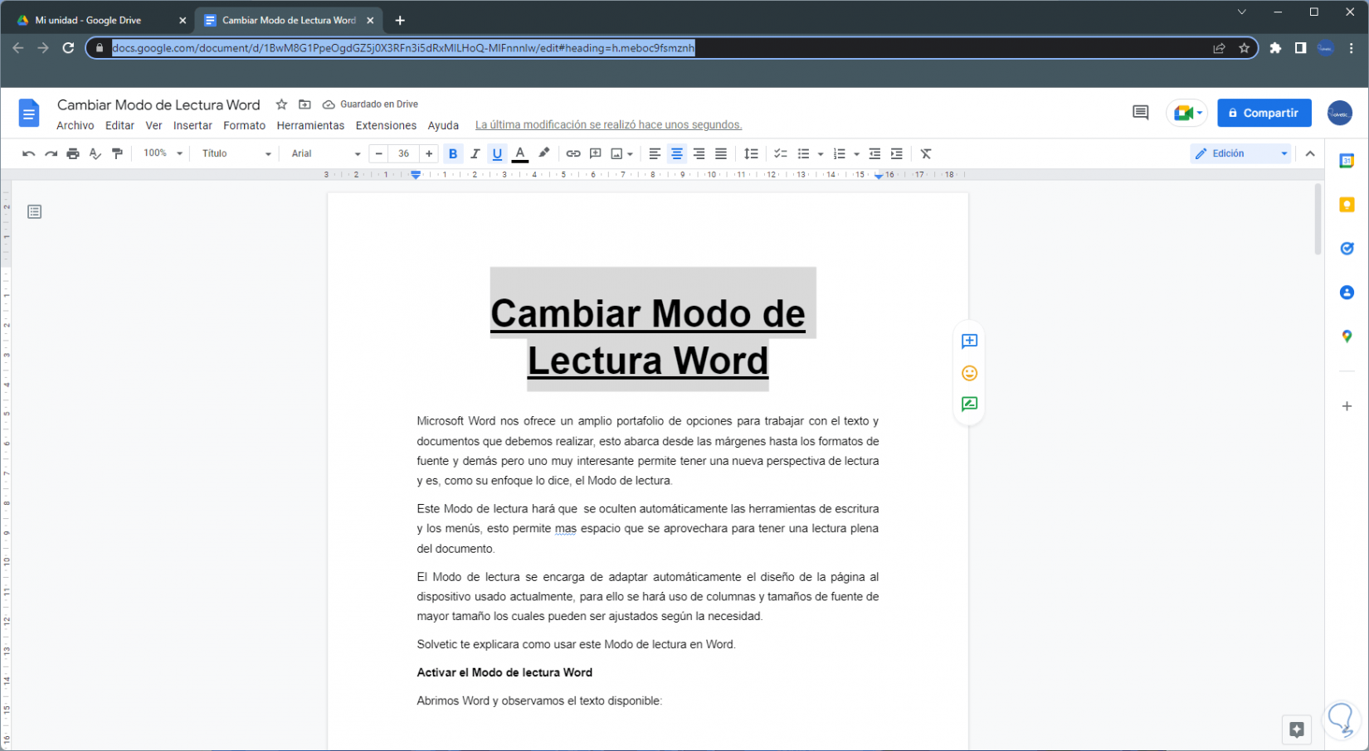Viewport: 1369px width, 751px height.
Task: Star the document
Action: pyautogui.click(x=281, y=104)
